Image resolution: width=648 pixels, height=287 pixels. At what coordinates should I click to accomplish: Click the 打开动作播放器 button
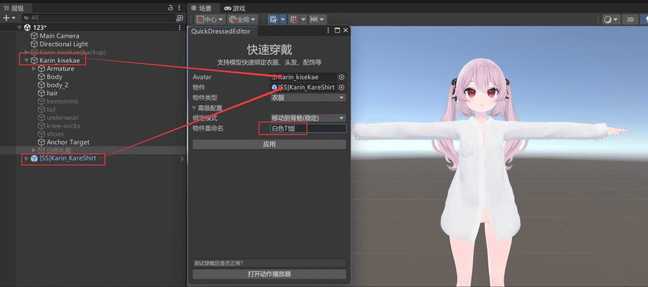[269, 274]
